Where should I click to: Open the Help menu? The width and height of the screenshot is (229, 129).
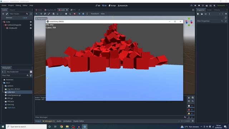[x=31, y=5]
